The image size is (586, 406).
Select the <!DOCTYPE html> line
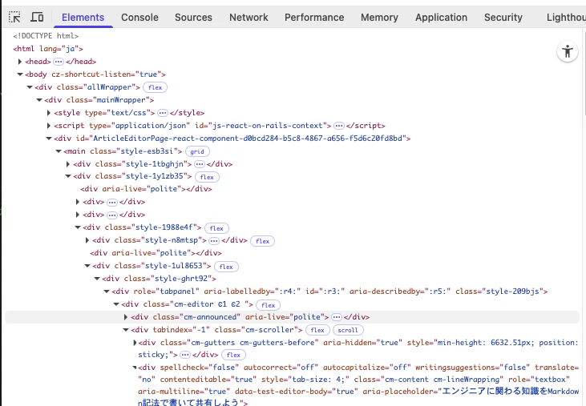(46, 36)
